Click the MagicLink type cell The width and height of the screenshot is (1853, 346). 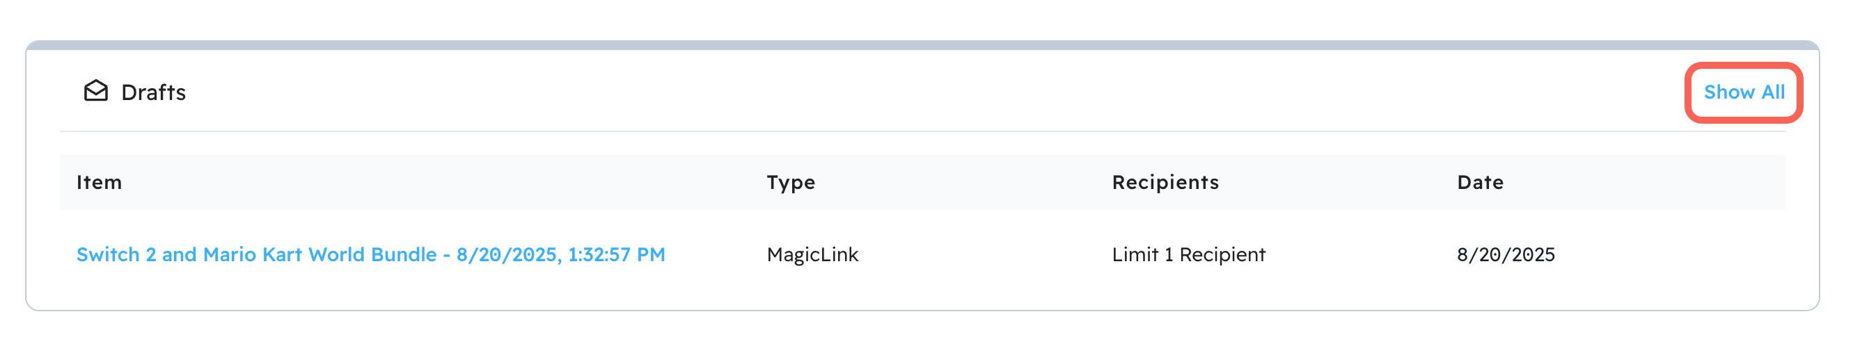812,255
